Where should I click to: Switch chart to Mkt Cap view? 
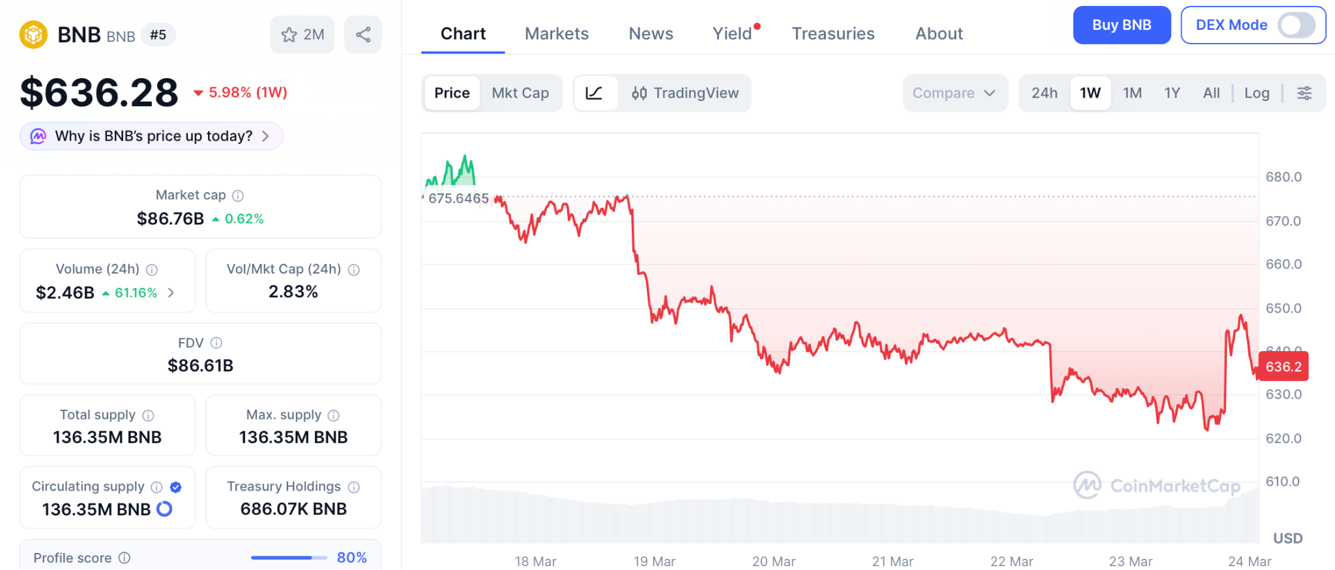point(520,93)
